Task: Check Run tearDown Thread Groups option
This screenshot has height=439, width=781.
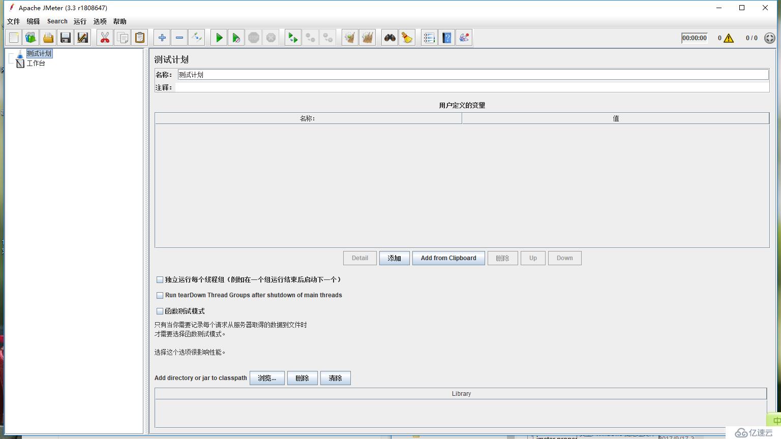Action: pos(160,295)
